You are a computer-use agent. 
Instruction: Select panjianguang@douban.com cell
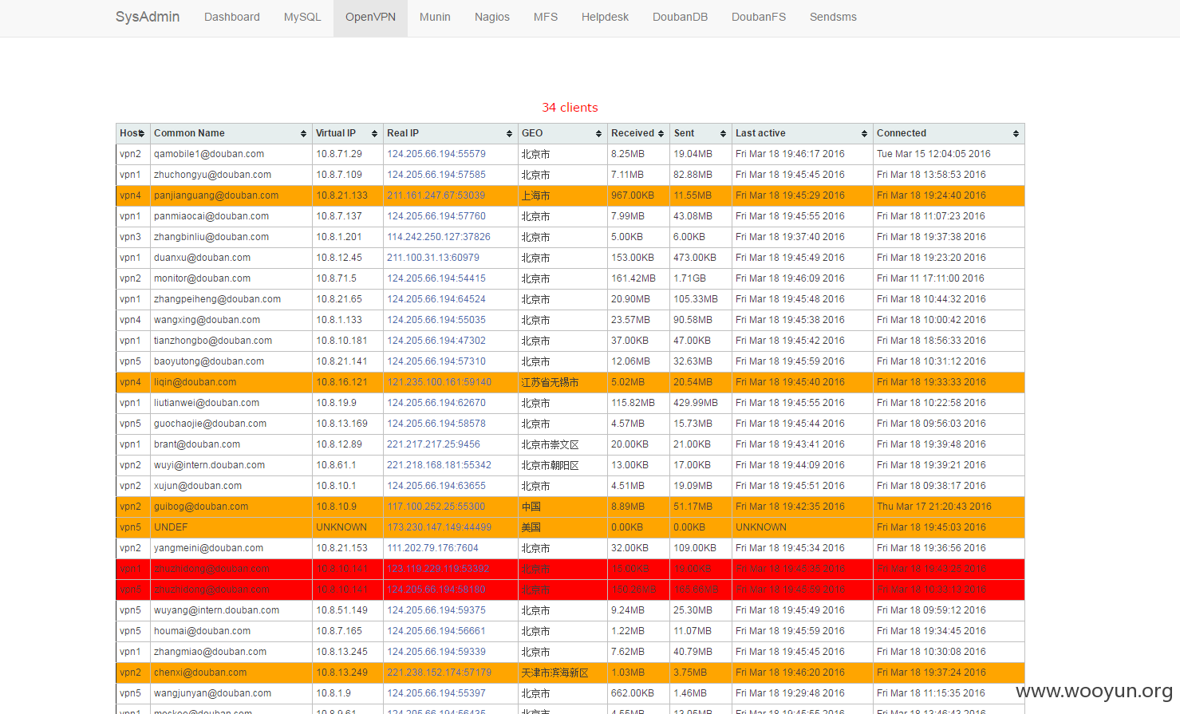click(231, 195)
